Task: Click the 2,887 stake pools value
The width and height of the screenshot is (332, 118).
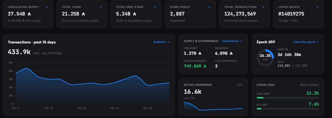Action: click(x=177, y=14)
